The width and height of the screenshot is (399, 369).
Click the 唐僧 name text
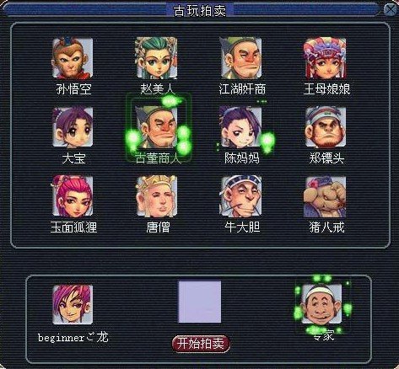click(158, 227)
